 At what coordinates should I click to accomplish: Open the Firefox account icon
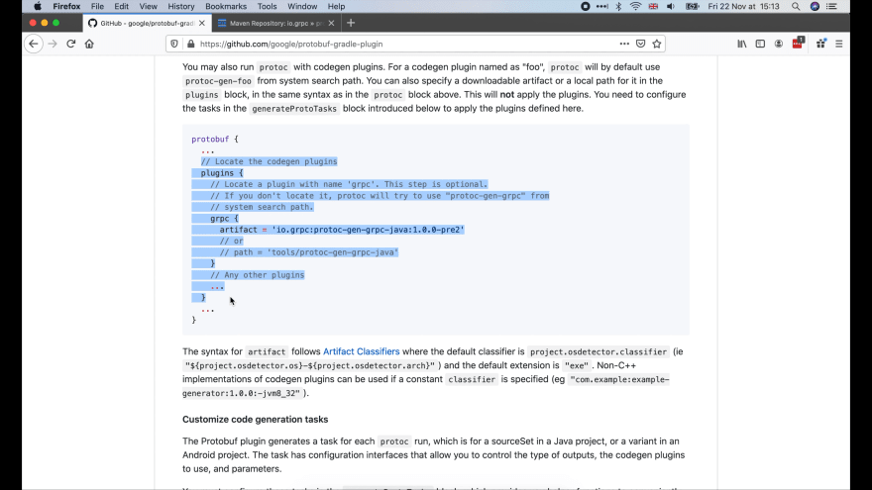tap(779, 44)
